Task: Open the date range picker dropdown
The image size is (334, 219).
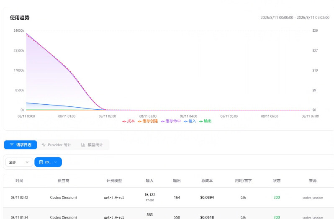Action: (x=48, y=162)
